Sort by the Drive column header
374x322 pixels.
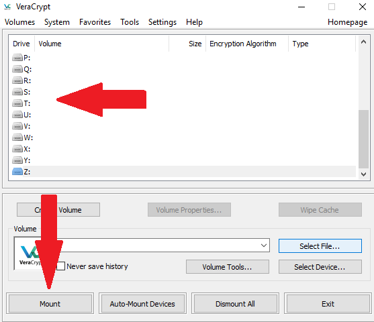pos(21,44)
